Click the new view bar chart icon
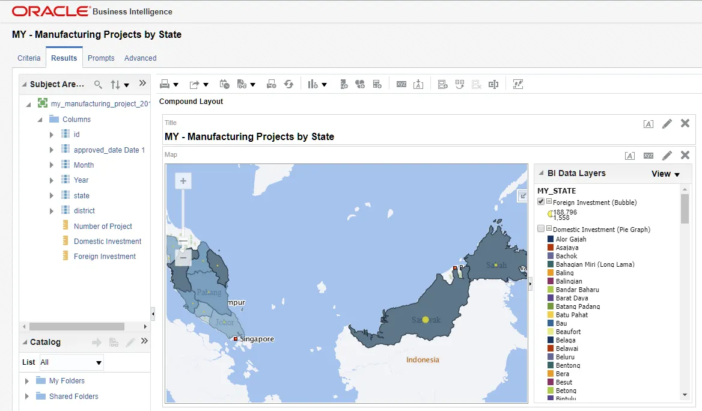The image size is (702, 411). pos(313,85)
